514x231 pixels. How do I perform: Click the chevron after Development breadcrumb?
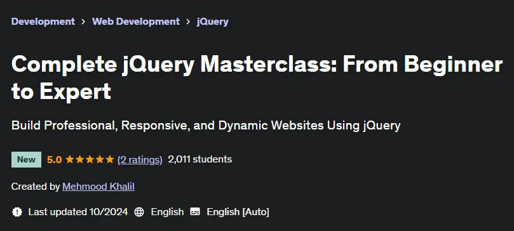point(83,22)
